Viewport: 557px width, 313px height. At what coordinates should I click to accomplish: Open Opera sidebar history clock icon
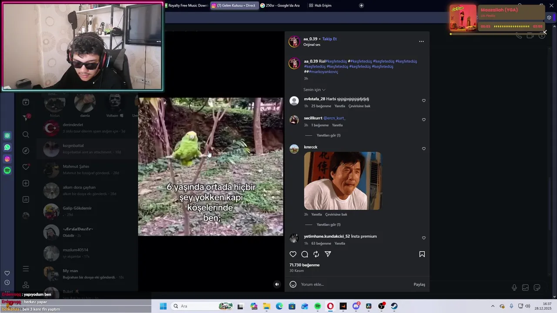tap(7, 283)
